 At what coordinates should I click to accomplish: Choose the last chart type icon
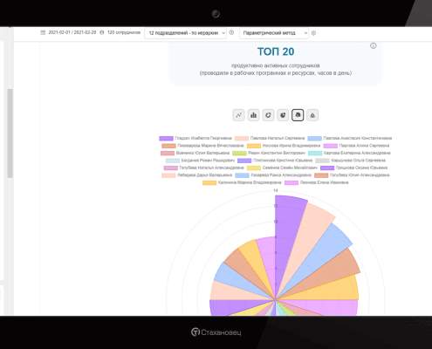tap(312, 115)
